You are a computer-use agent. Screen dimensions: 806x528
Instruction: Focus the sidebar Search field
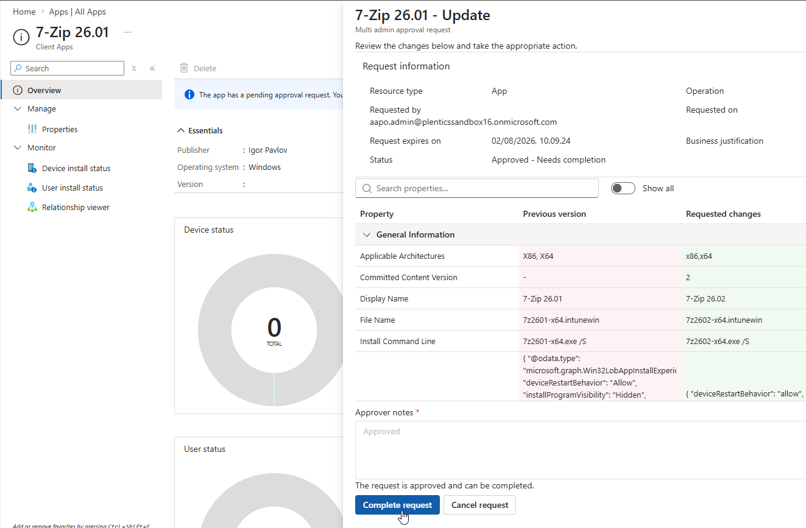pyautogui.click(x=67, y=68)
